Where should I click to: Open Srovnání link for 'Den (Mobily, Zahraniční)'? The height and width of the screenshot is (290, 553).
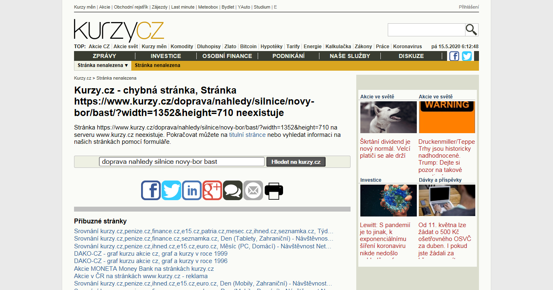(203, 283)
